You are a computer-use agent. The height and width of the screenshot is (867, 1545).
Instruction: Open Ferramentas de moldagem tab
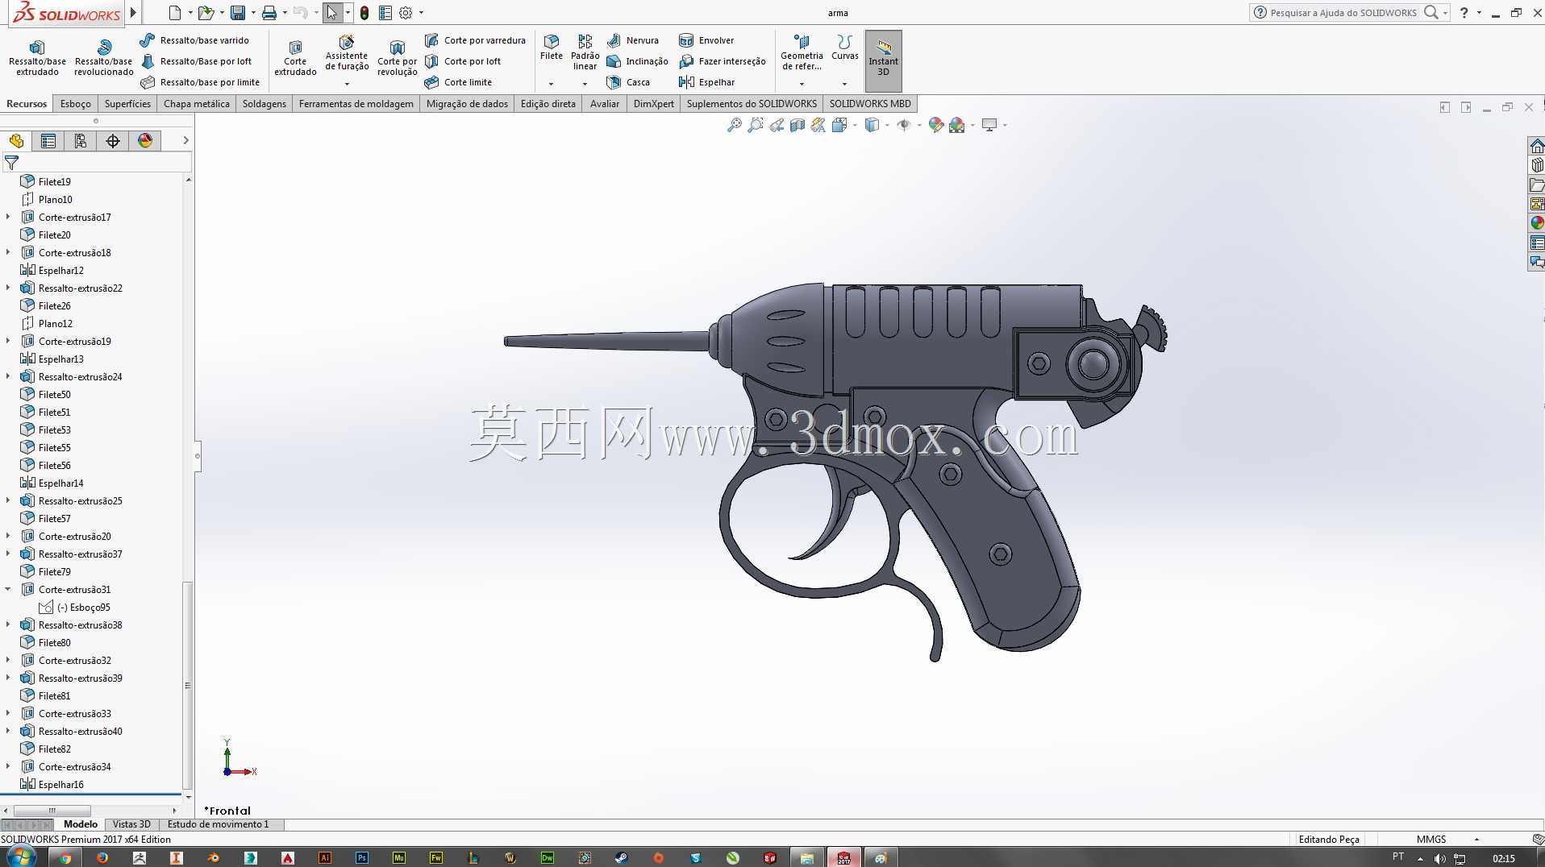(356, 104)
